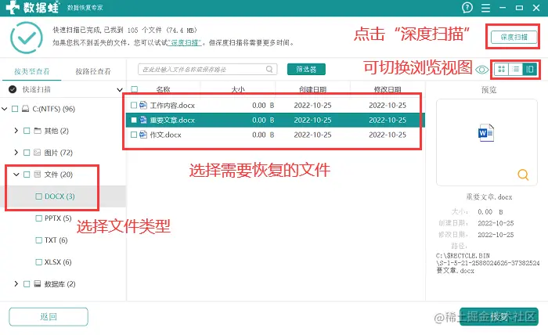Switch to detail preview pane view
The width and height of the screenshot is (548, 335).
click(530, 69)
